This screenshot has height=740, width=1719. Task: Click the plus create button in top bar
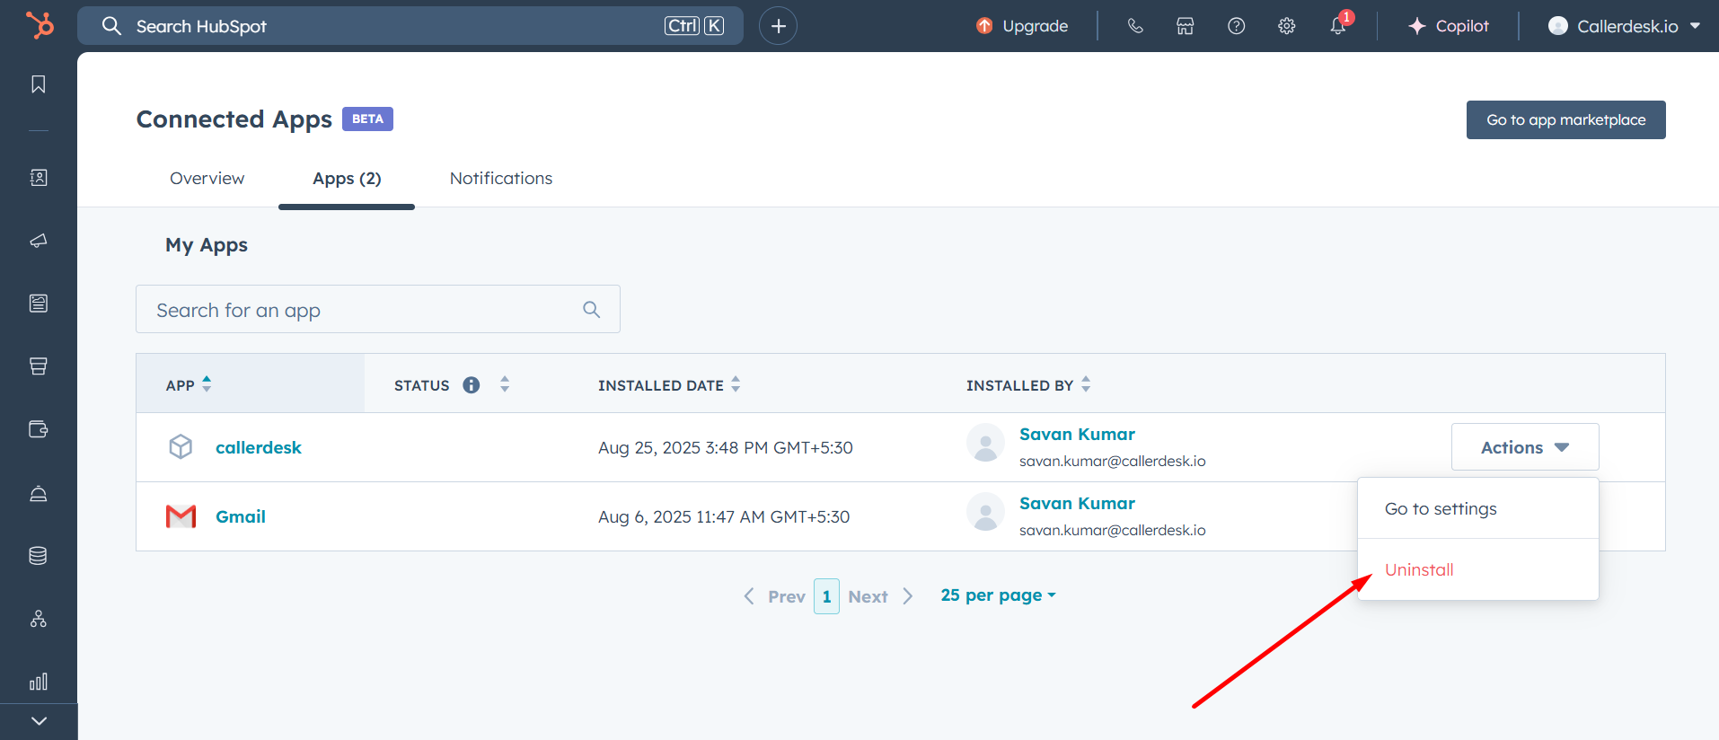tap(778, 26)
